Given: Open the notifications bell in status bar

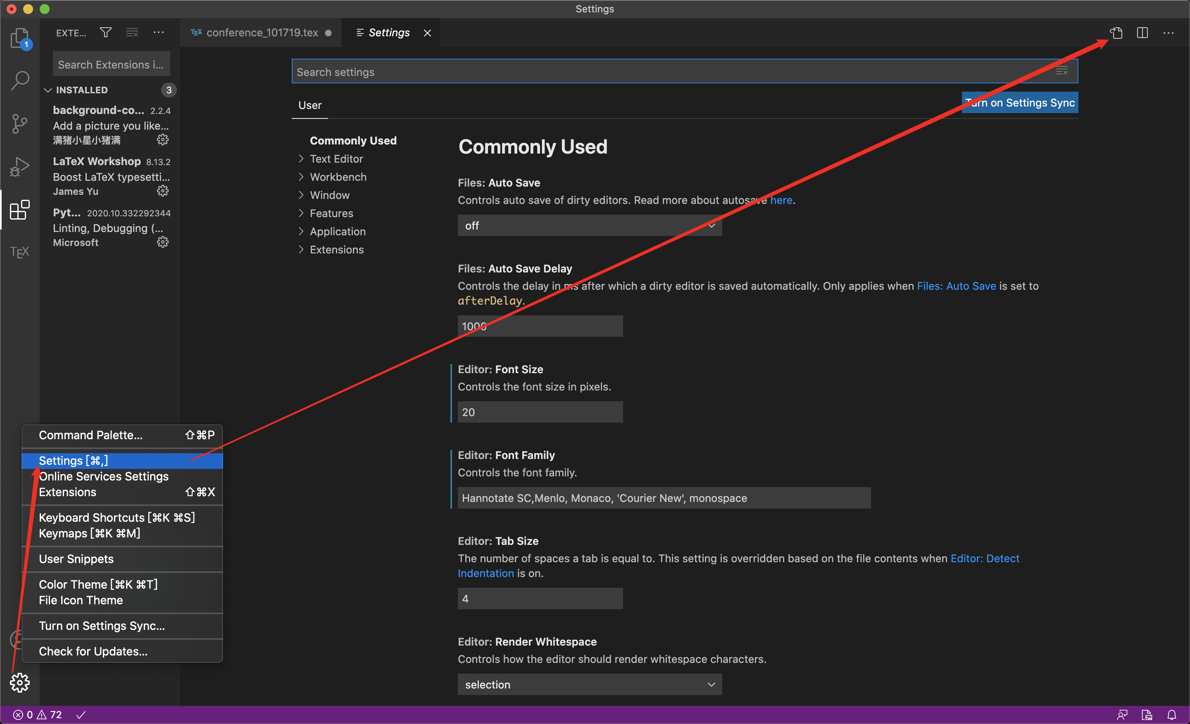Looking at the screenshot, I should [x=1172, y=715].
